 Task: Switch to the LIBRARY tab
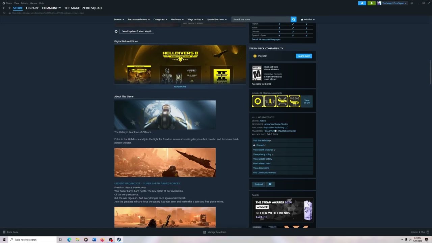(x=32, y=8)
